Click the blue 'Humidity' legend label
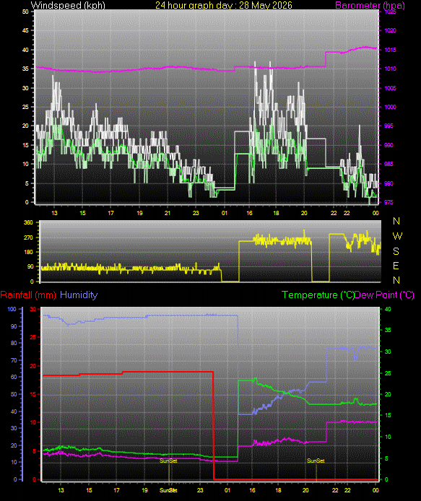 79,295
